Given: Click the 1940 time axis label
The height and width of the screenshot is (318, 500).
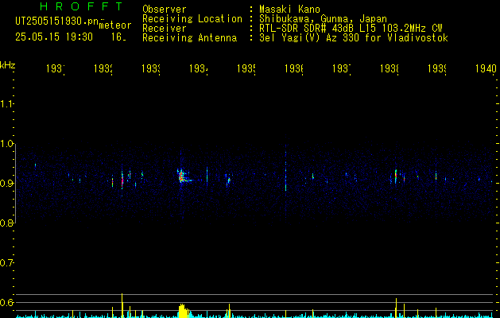Looking at the screenshot, I should pyautogui.click(x=486, y=68).
